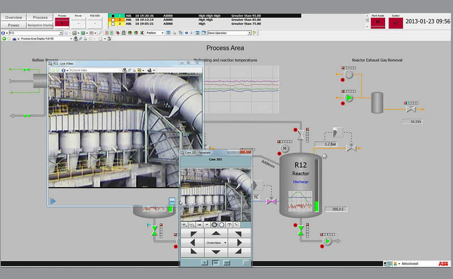
Task: Click the crossed tools icon before Replace
Action: pyautogui.click(x=142, y=33)
